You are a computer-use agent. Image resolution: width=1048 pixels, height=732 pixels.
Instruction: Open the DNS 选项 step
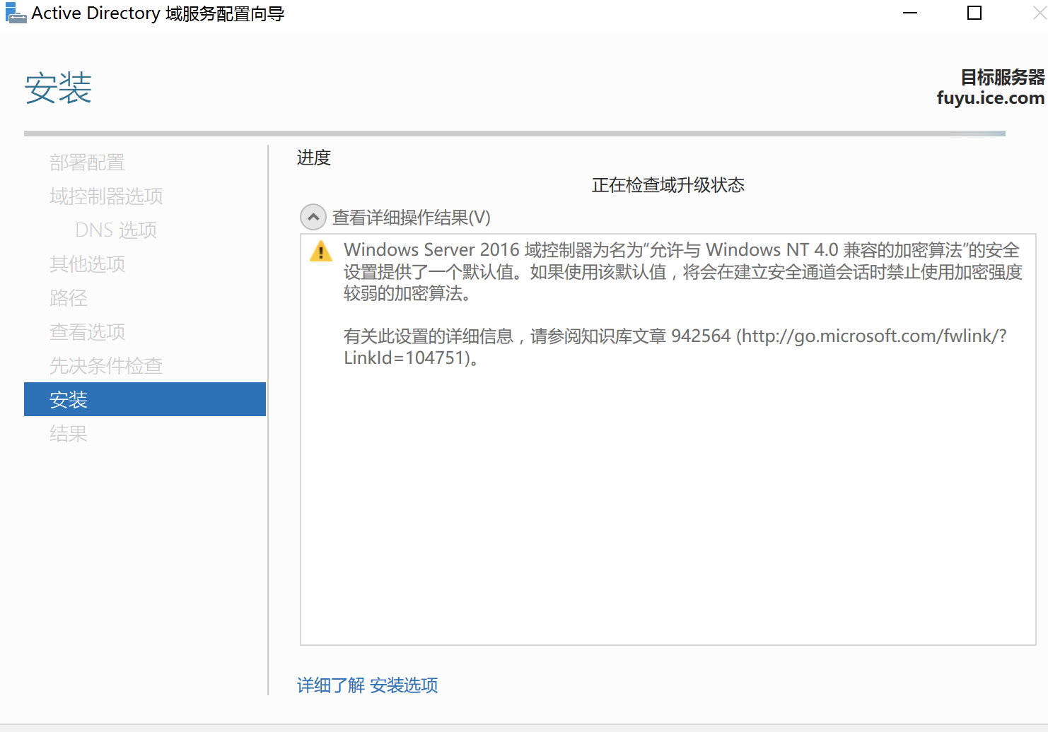(115, 230)
